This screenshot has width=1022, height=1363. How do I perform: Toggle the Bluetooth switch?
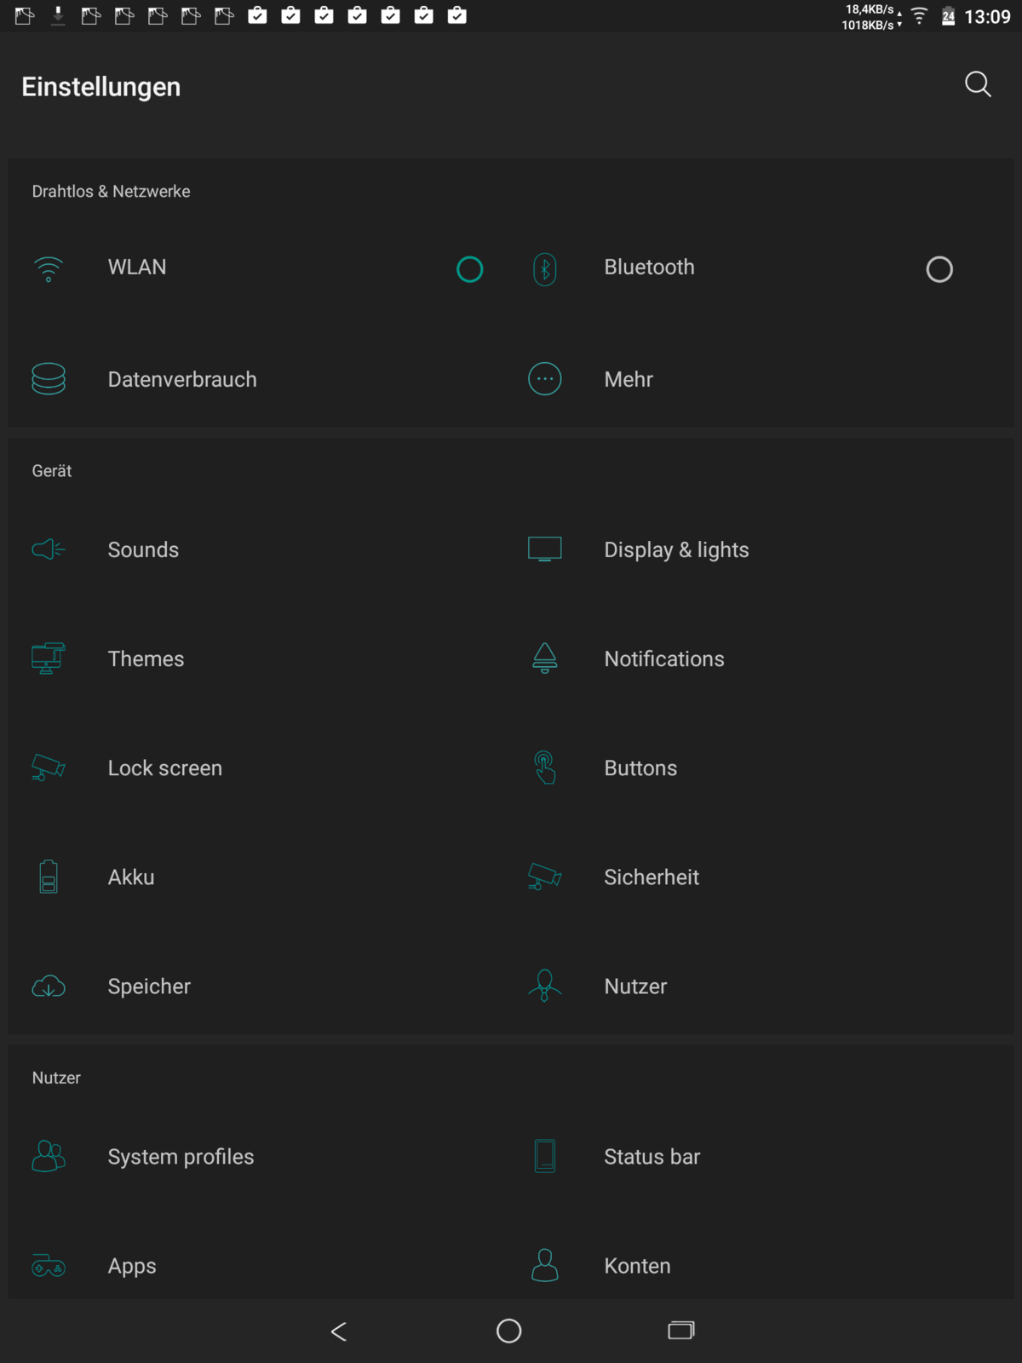click(939, 269)
